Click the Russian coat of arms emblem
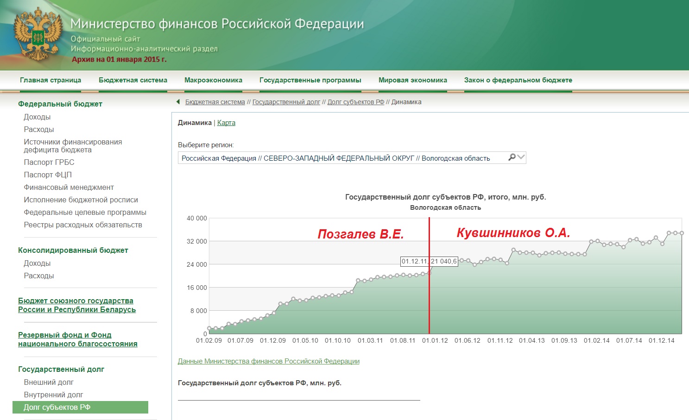The image size is (689, 420). (38, 35)
